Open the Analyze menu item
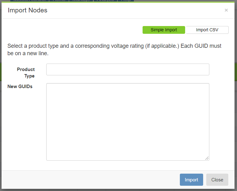The width and height of the screenshot is (237, 191). pos(105,1)
